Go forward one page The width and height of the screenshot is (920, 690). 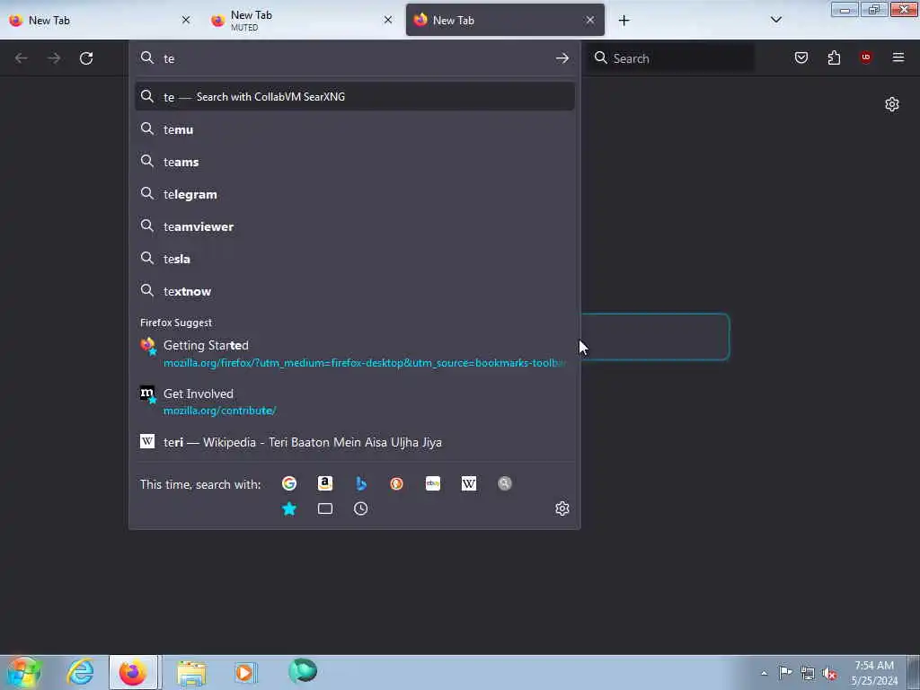(x=54, y=58)
